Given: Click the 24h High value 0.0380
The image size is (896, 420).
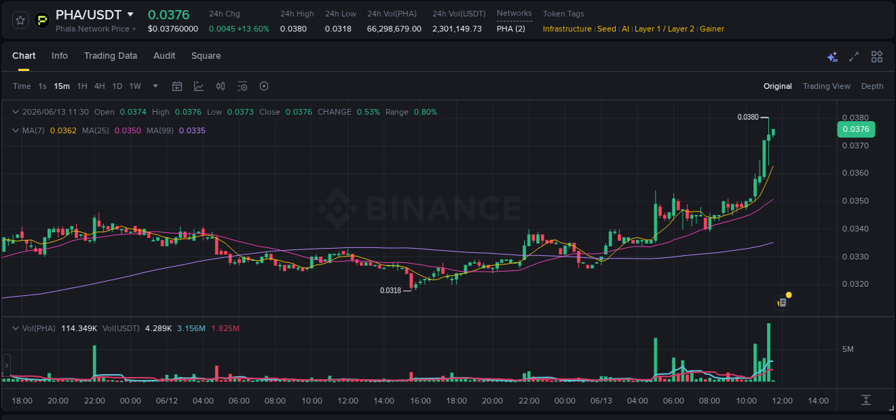Looking at the screenshot, I should pyautogui.click(x=293, y=29).
